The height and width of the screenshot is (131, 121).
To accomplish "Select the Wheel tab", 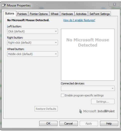I will click(54, 14).
